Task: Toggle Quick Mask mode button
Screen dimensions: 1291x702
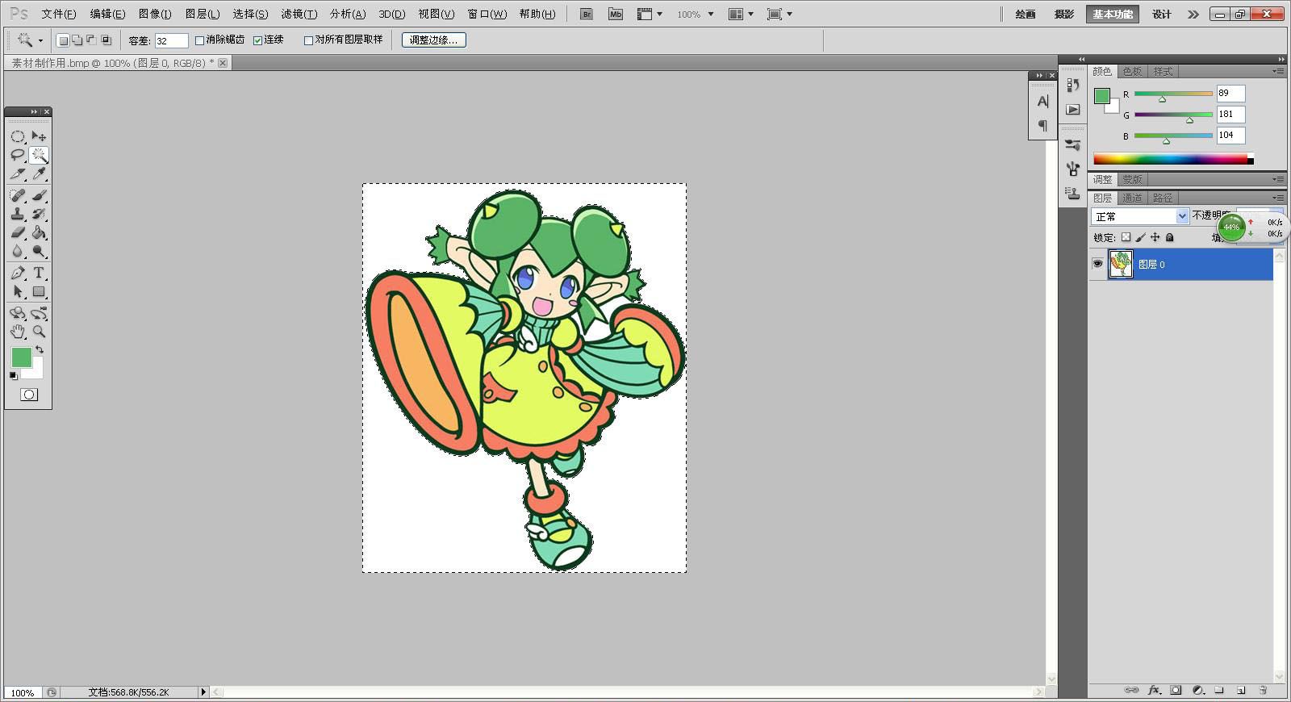Action: [29, 395]
